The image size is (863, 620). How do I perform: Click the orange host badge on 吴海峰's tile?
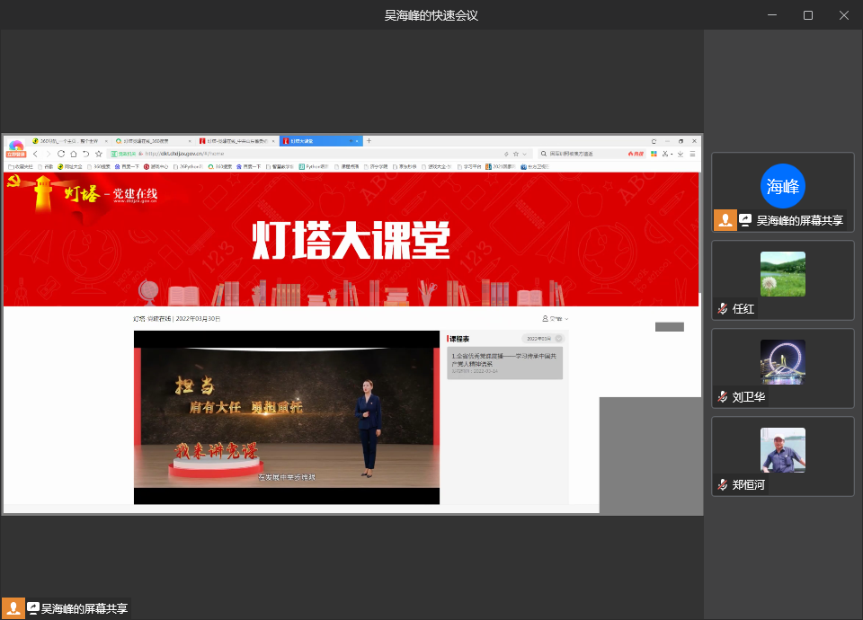coord(725,220)
